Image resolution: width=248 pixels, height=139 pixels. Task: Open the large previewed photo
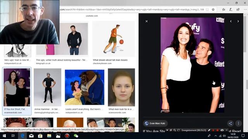192,65
